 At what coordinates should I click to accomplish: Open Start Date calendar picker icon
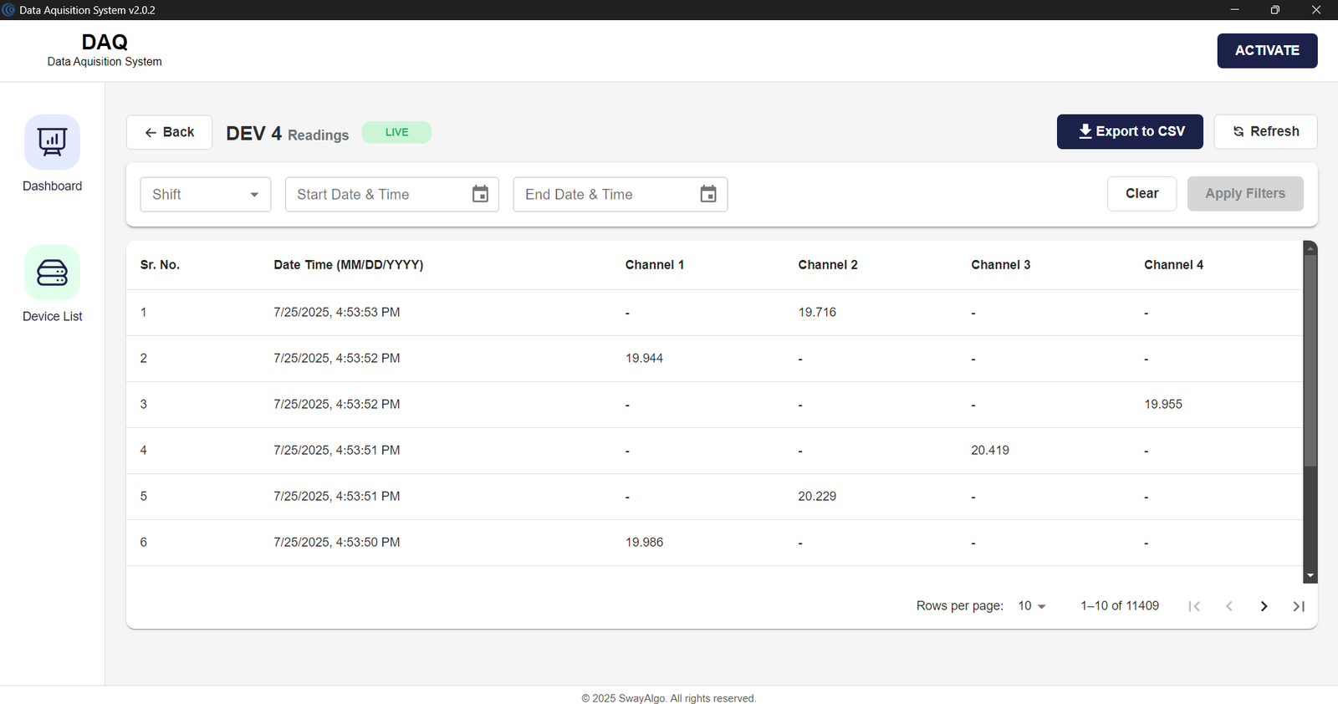click(480, 194)
